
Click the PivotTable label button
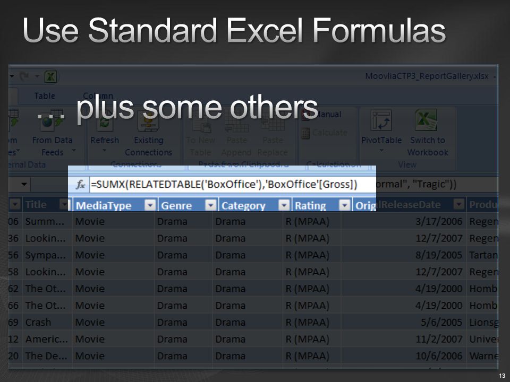[381, 140]
